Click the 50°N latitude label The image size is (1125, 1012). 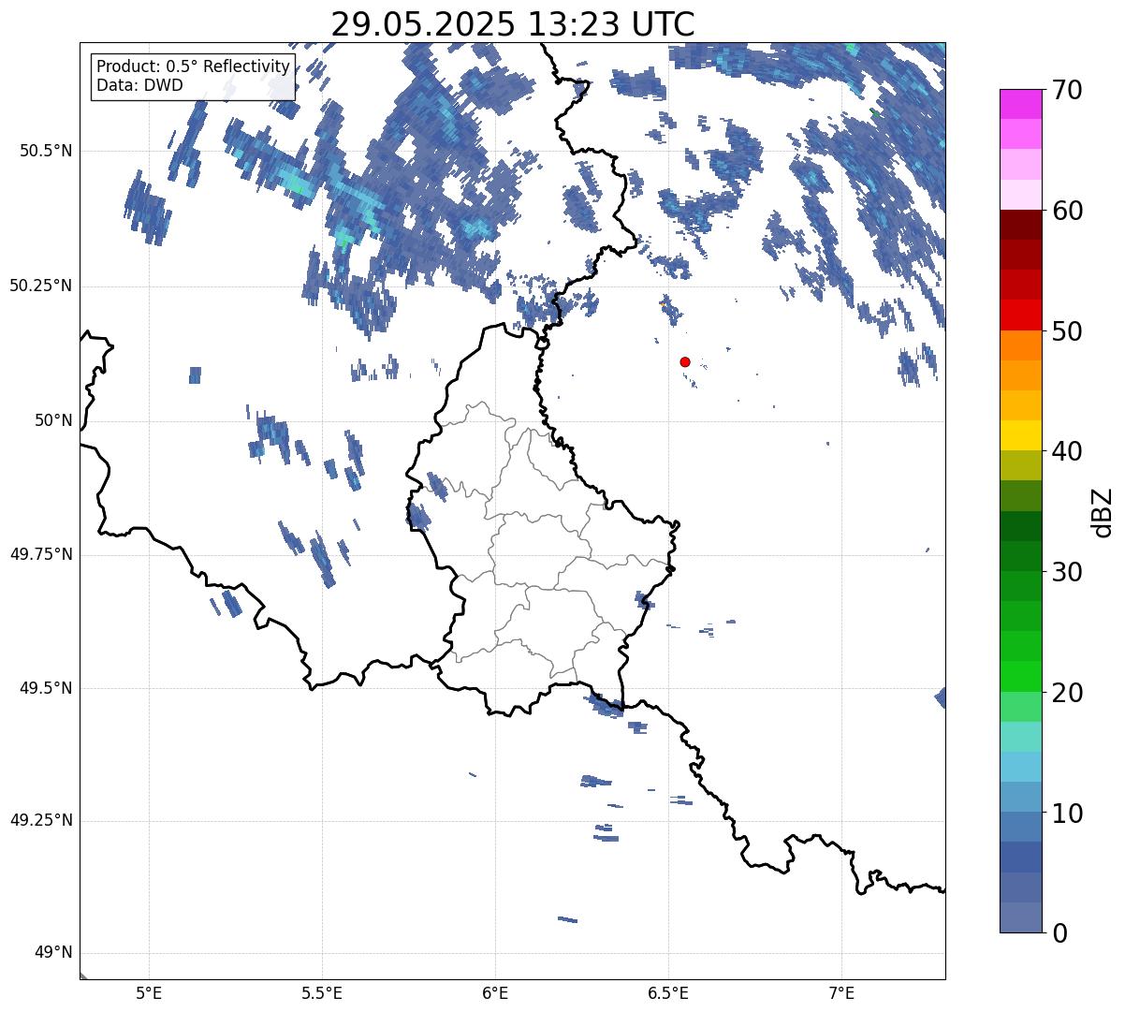coord(53,420)
